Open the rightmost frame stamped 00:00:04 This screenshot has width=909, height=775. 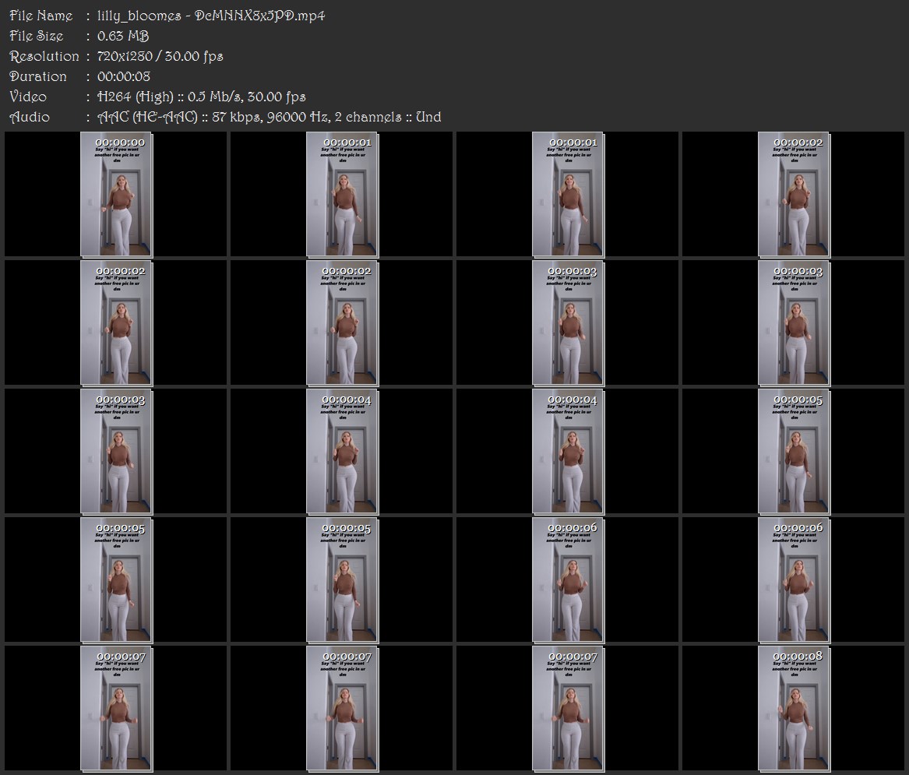568,452
